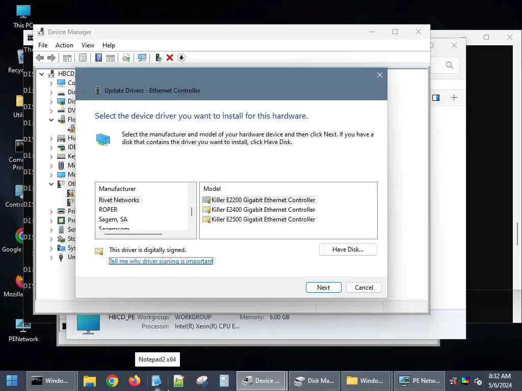Click the Have Disk... button
Screen dimensions: 522x391
click(348, 249)
